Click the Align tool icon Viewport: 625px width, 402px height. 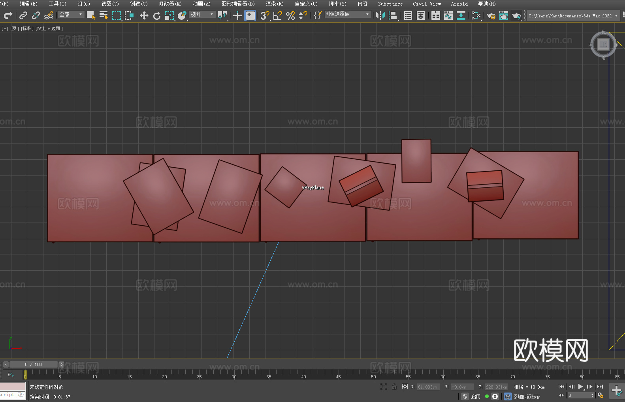pos(393,15)
